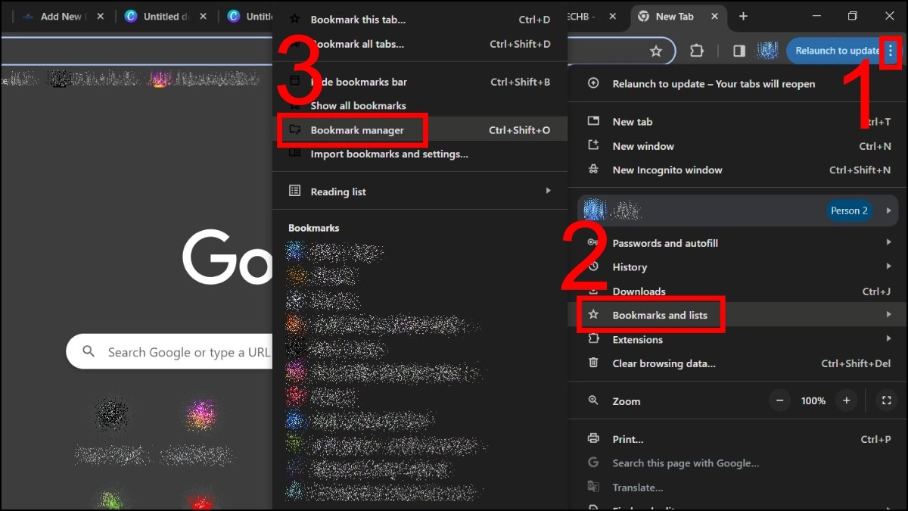Click inside the Google search field
908x511 pixels.
coord(189,351)
